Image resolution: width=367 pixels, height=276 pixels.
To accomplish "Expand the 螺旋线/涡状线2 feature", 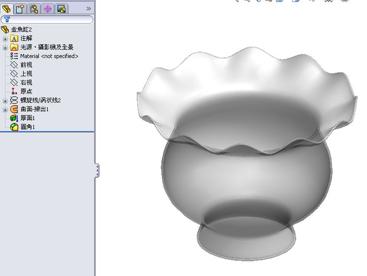I will click(x=5, y=101).
